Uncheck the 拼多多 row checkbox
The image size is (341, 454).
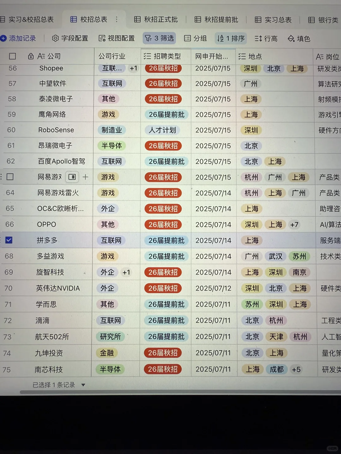point(9,240)
